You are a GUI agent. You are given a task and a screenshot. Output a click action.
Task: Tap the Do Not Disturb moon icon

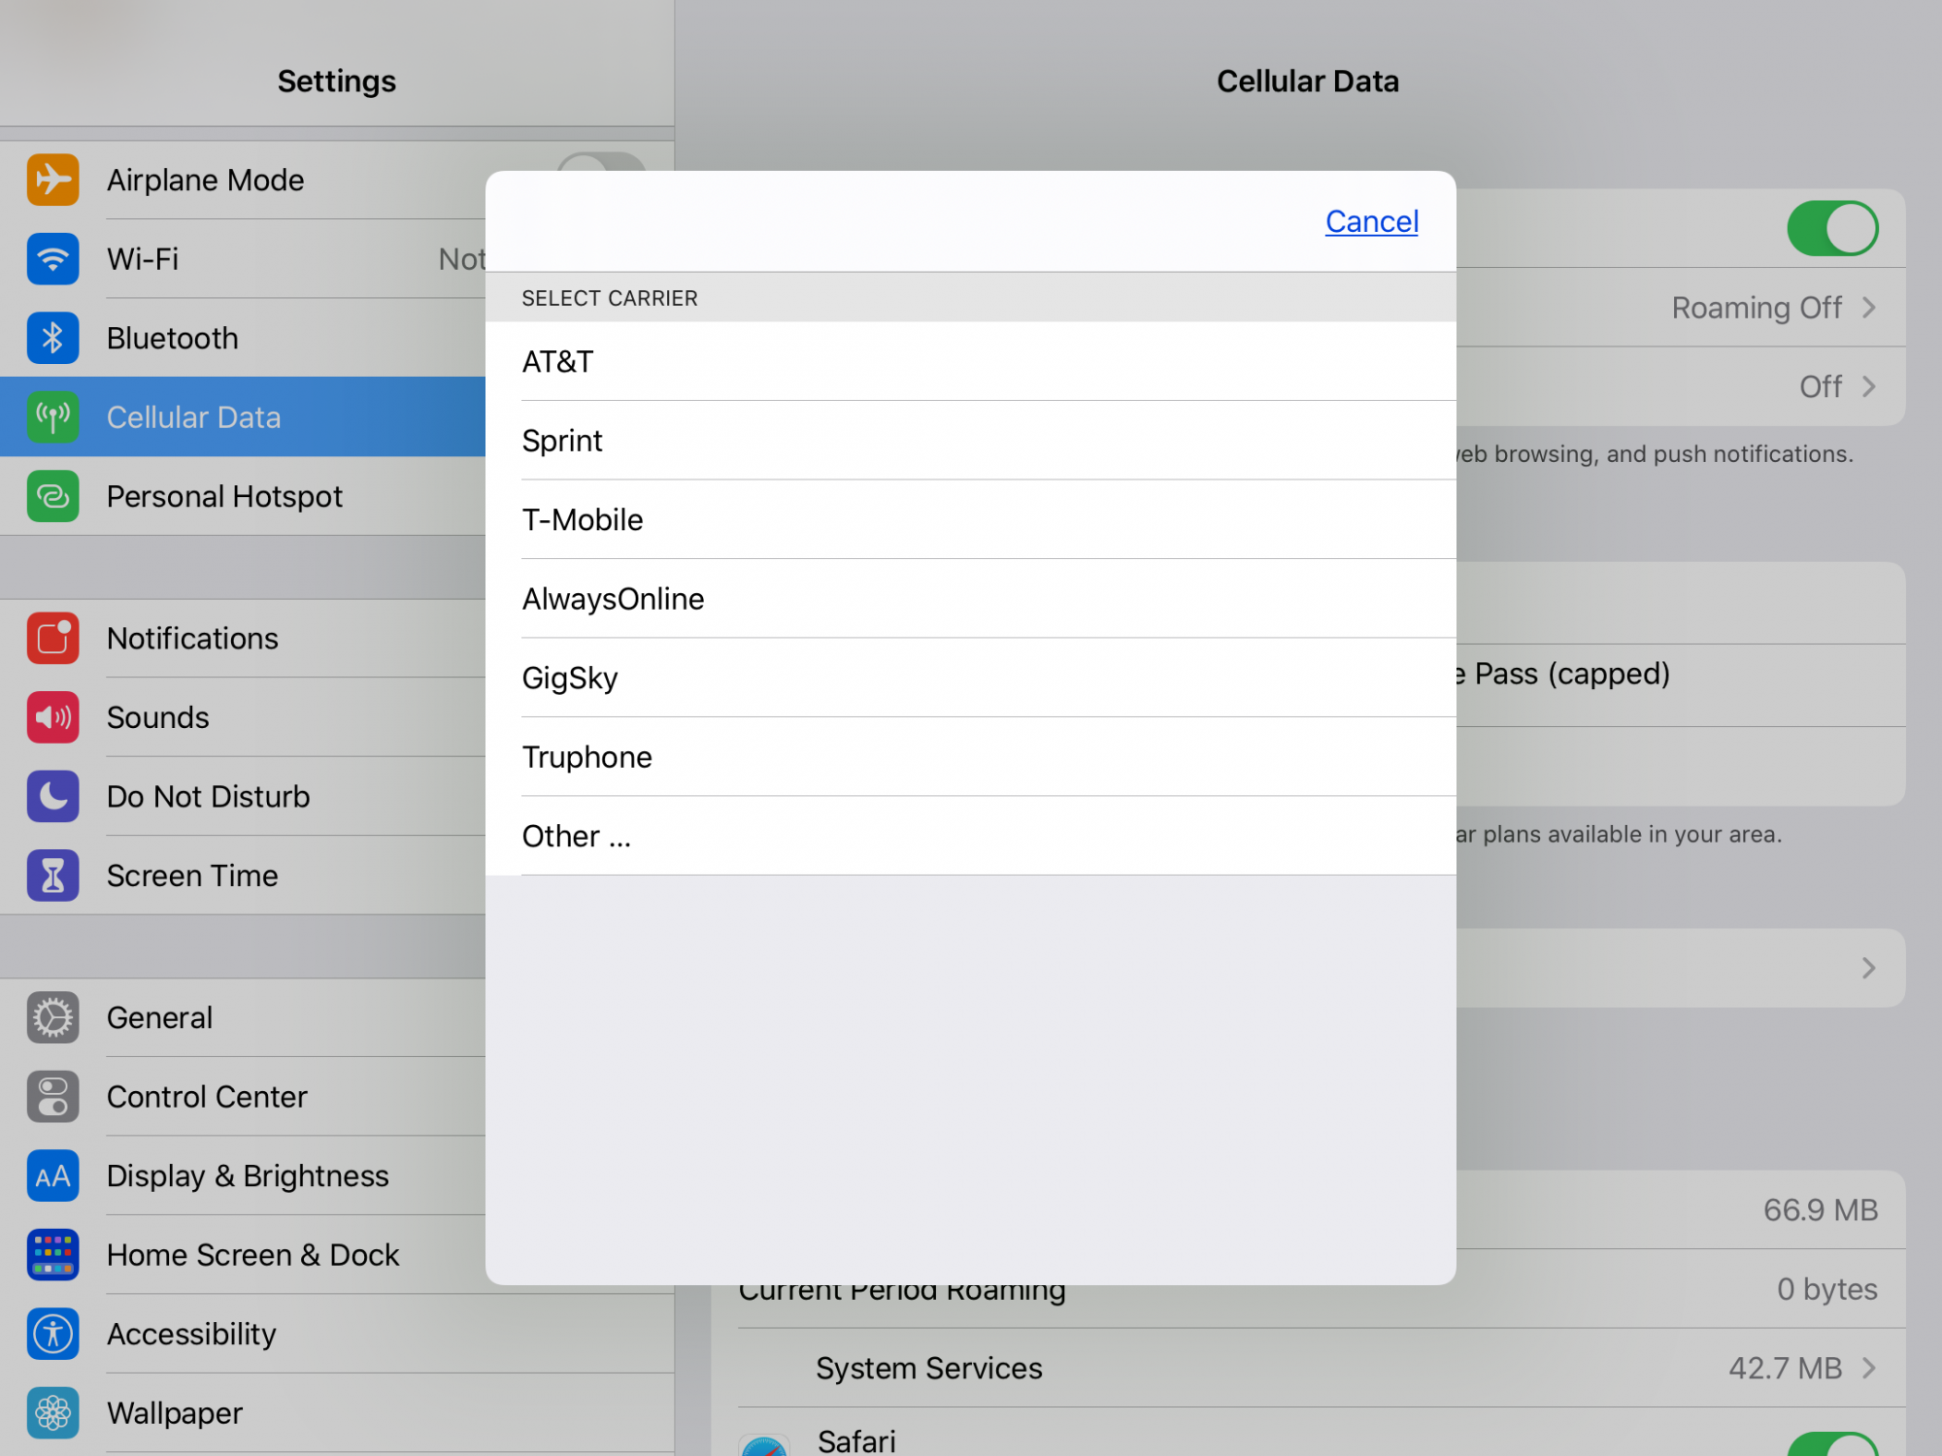pos(52,796)
